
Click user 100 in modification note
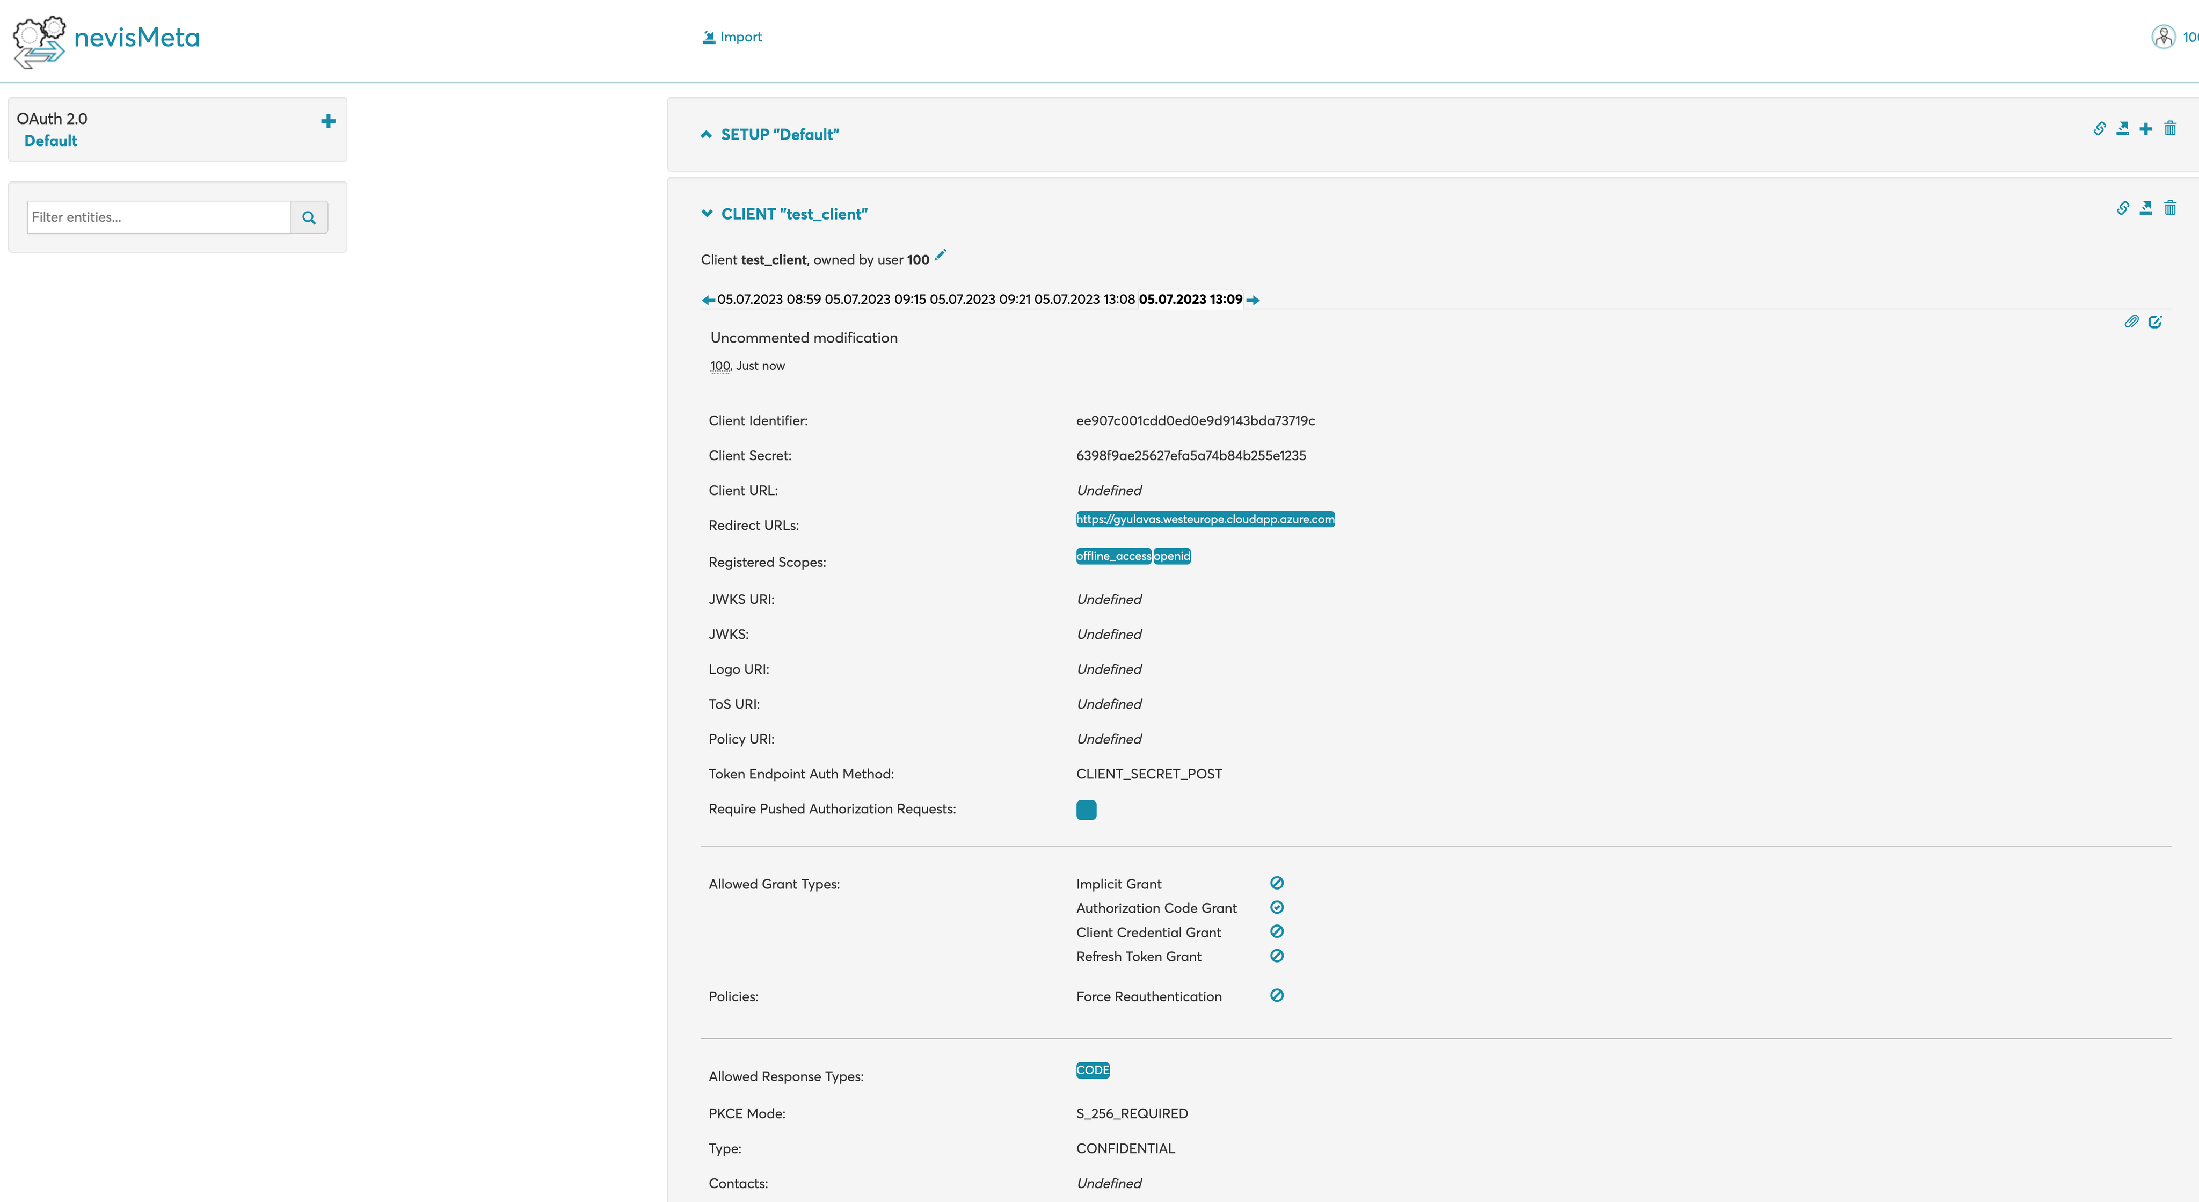pyautogui.click(x=720, y=366)
